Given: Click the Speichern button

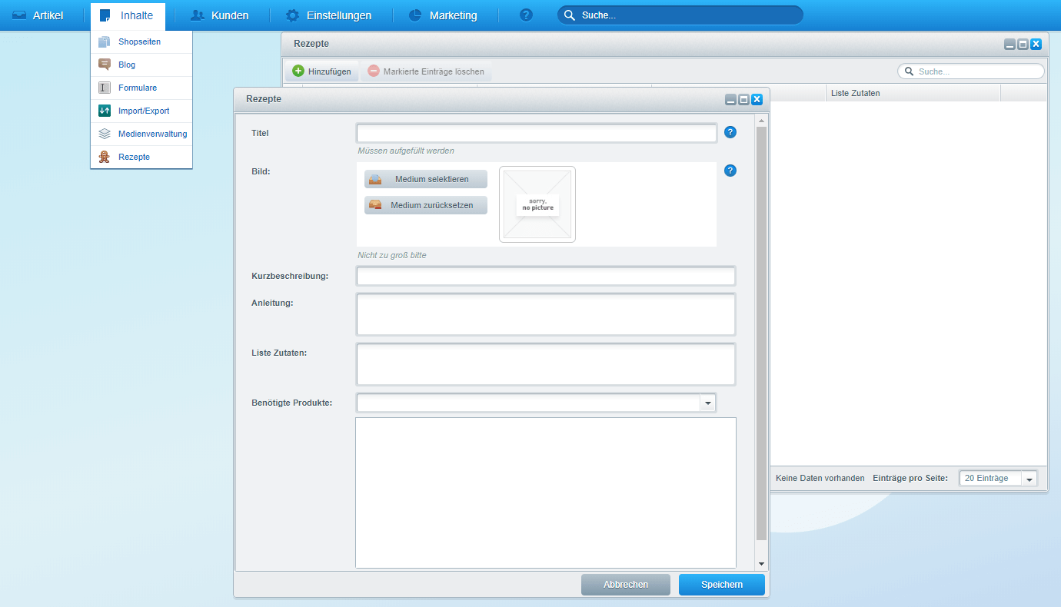Looking at the screenshot, I should click(x=722, y=585).
